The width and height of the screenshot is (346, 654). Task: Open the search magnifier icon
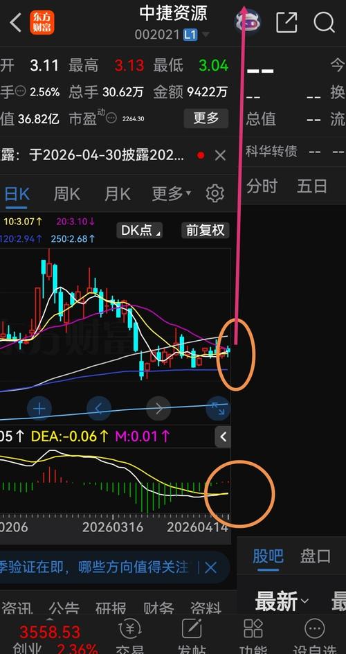point(325,21)
